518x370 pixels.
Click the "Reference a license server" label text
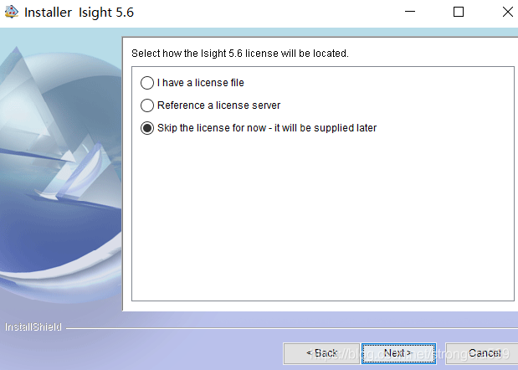(x=218, y=105)
